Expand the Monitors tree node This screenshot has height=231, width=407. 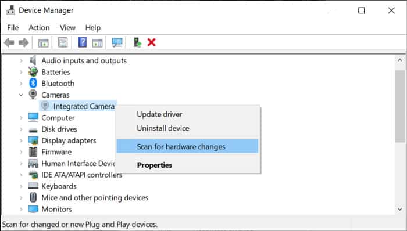click(22, 209)
